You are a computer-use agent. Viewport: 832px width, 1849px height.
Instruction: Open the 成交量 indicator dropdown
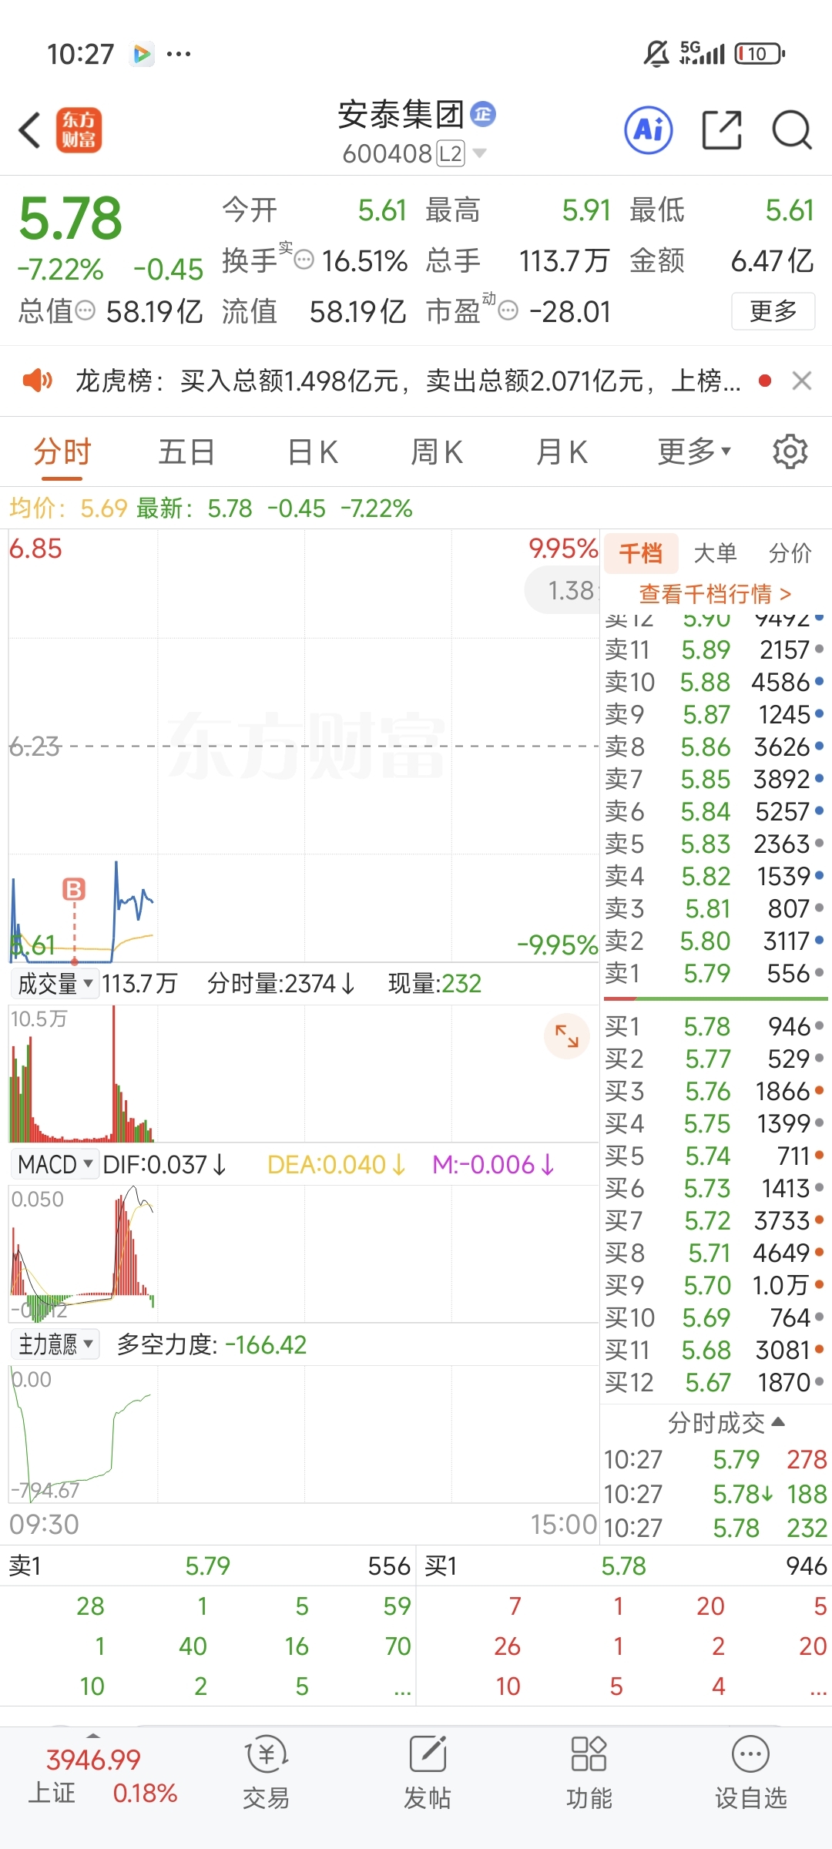tap(55, 983)
